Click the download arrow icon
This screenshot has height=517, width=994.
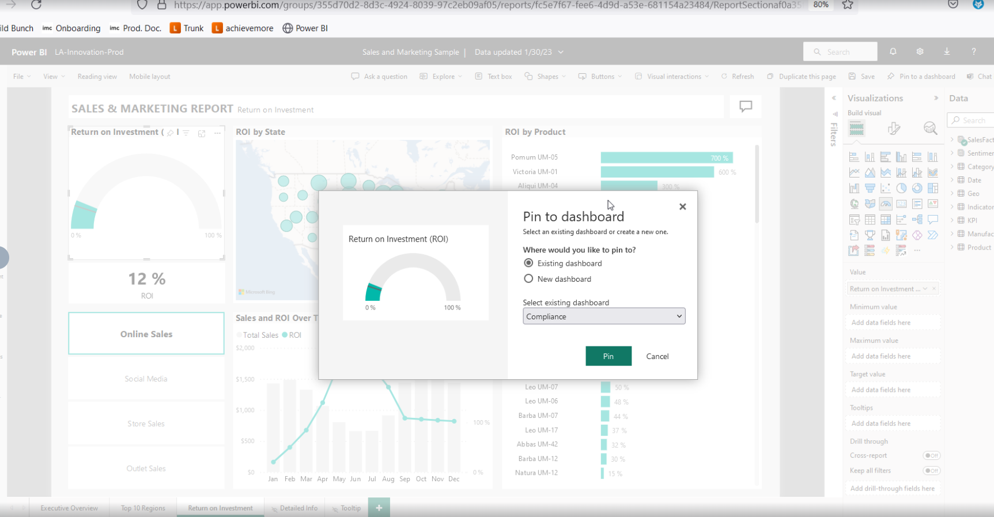point(947,52)
